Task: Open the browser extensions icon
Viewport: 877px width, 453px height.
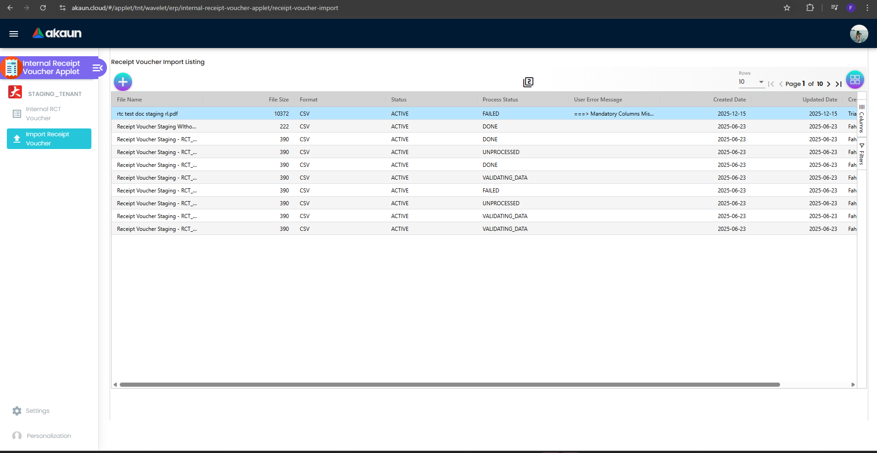Action: [809, 8]
